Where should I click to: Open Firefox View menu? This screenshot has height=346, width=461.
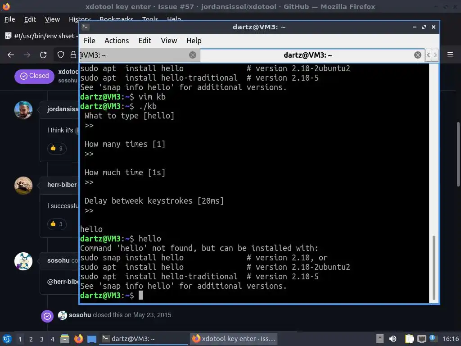[x=52, y=19]
